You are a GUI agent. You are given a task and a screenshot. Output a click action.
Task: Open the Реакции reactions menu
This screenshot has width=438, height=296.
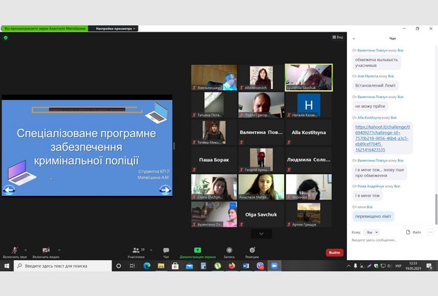coord(251,252)
